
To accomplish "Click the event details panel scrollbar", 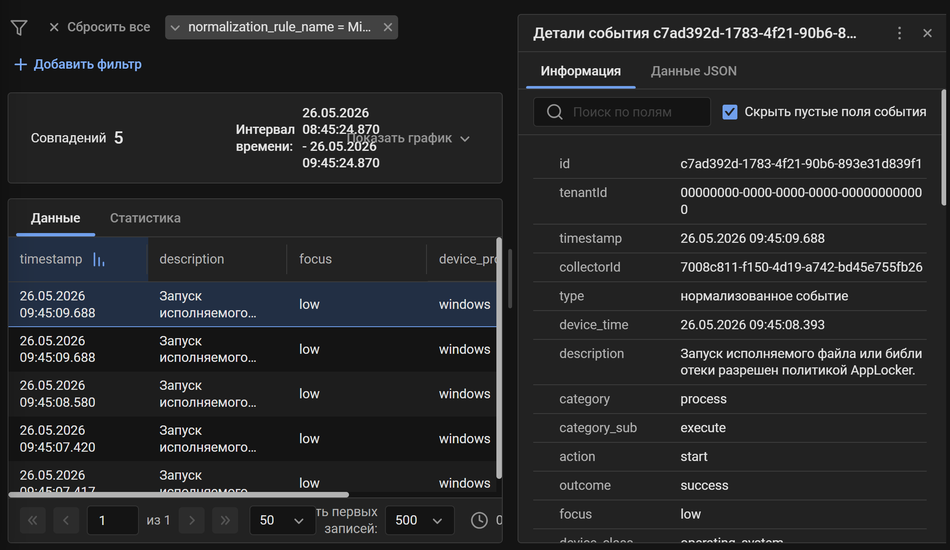I will click(943, 147).
